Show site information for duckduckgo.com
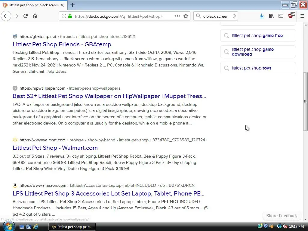Viewport: 308px width, 231px height. (64, 16)
